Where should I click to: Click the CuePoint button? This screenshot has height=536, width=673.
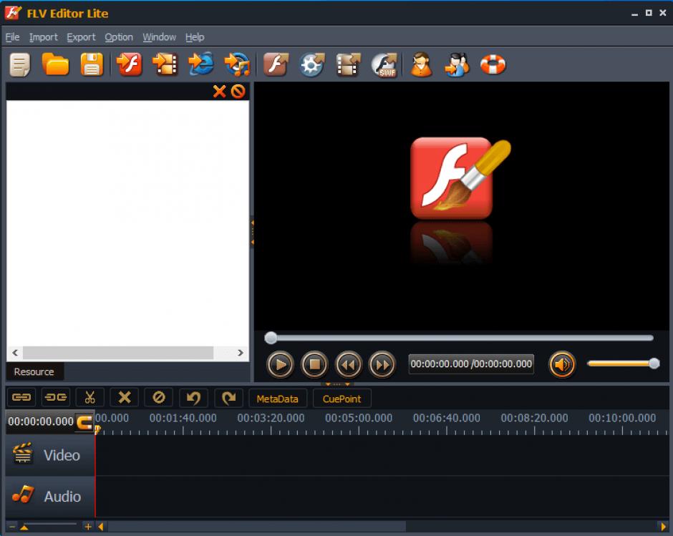(x=342, y=399)
